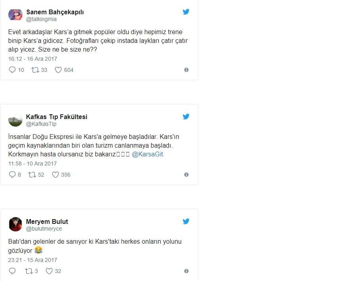Click the 11:58 - 10 Ara 2017 timestamp

point(33,164)
